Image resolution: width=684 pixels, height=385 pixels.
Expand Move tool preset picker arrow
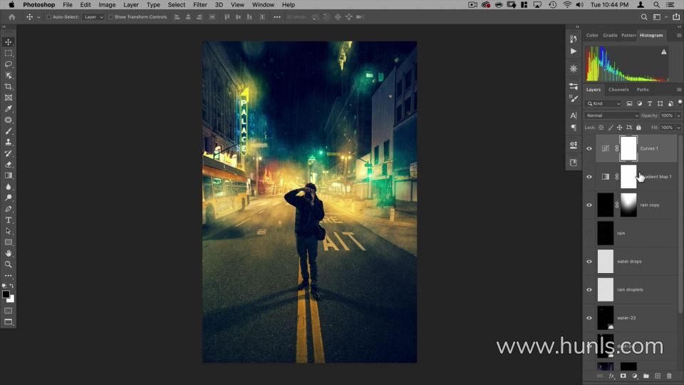38,17
